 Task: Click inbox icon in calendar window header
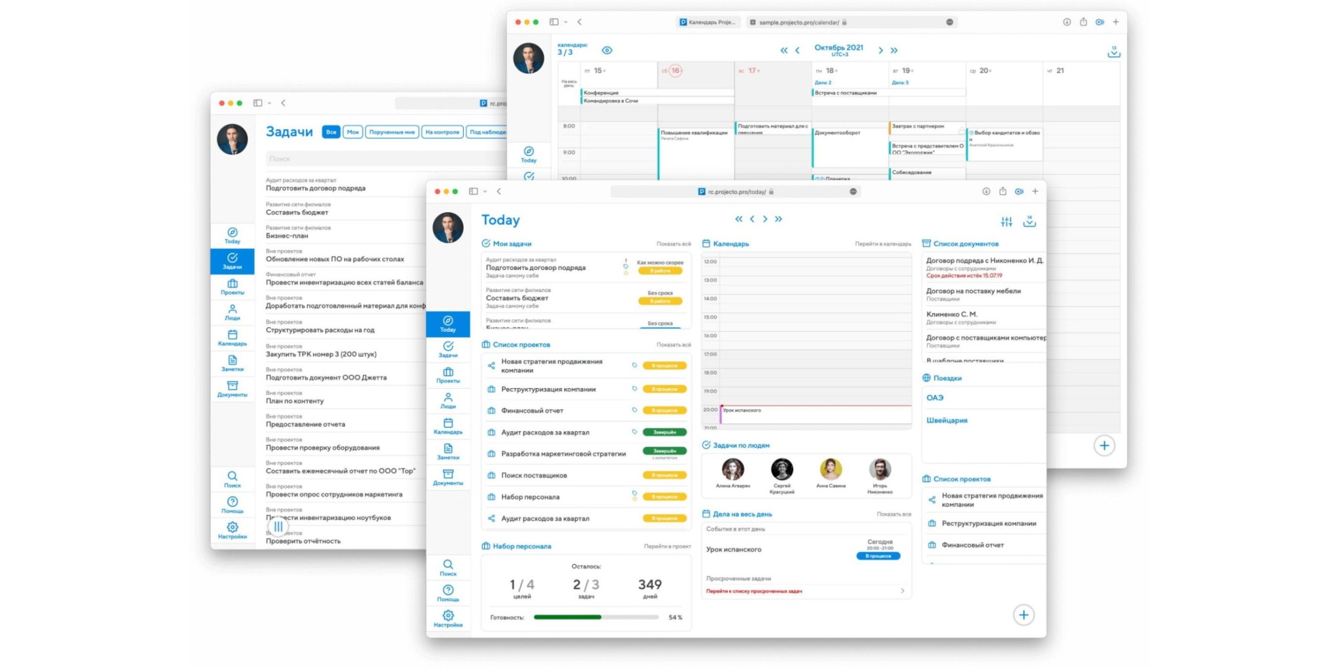point(1114,52)
